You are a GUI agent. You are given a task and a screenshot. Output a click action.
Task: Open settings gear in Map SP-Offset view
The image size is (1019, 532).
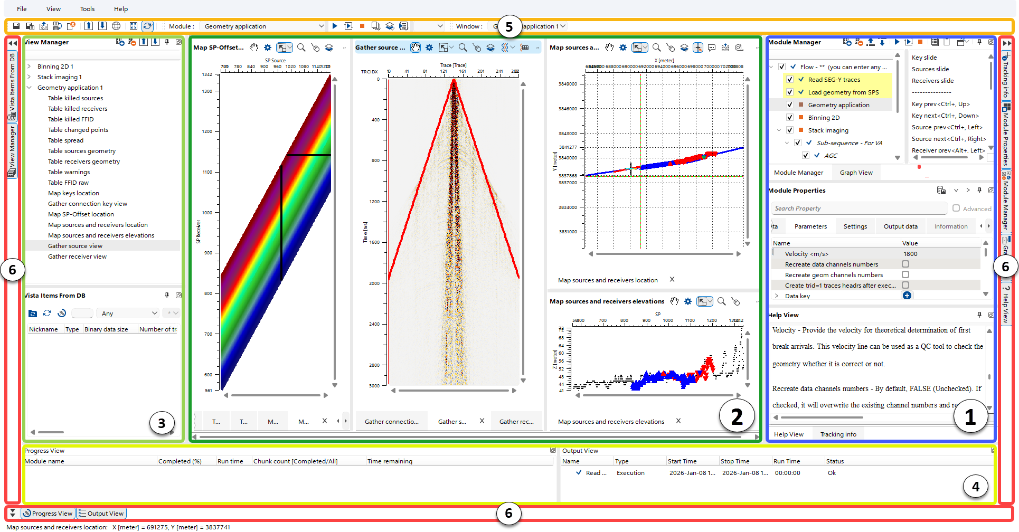268,47
